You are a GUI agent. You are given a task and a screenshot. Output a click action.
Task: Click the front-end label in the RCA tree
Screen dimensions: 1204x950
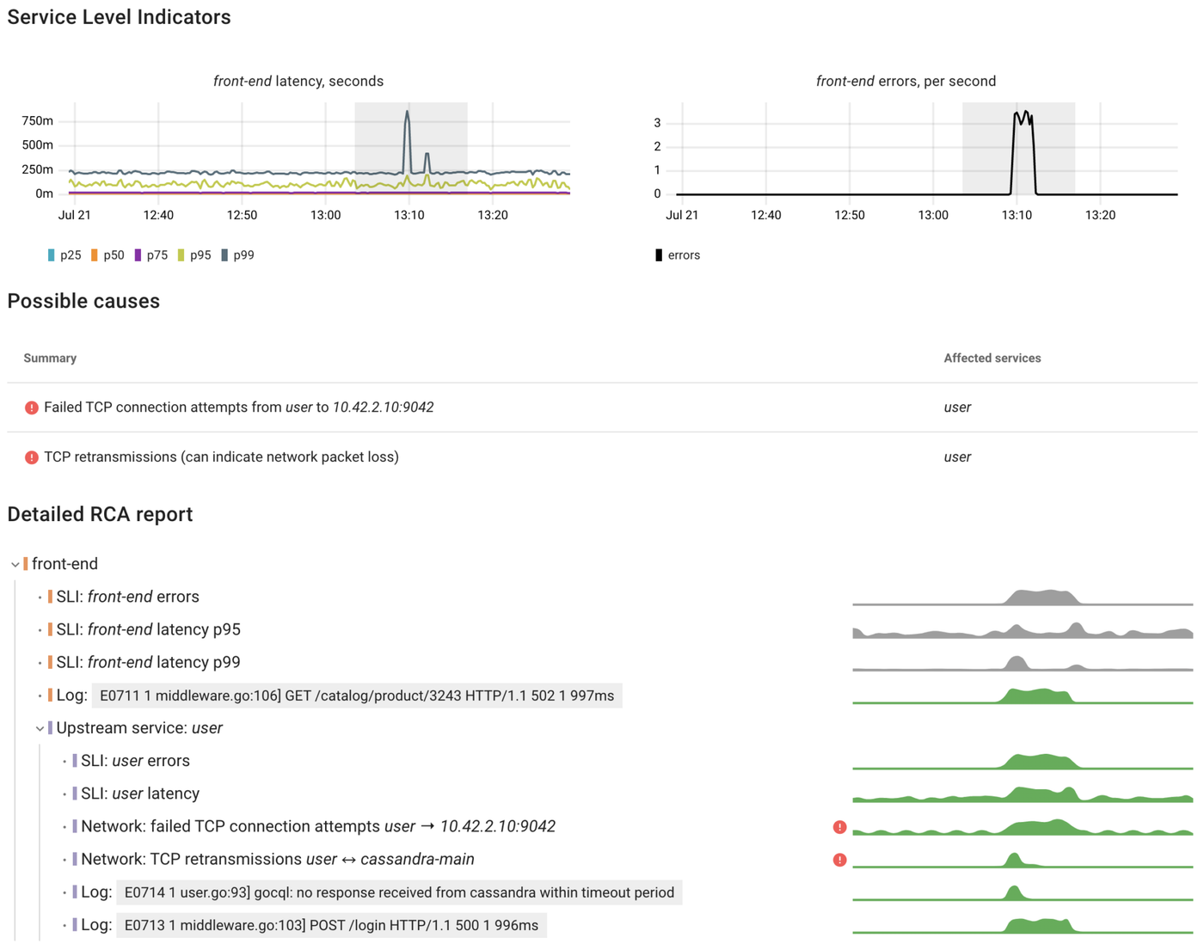point(64,563)
